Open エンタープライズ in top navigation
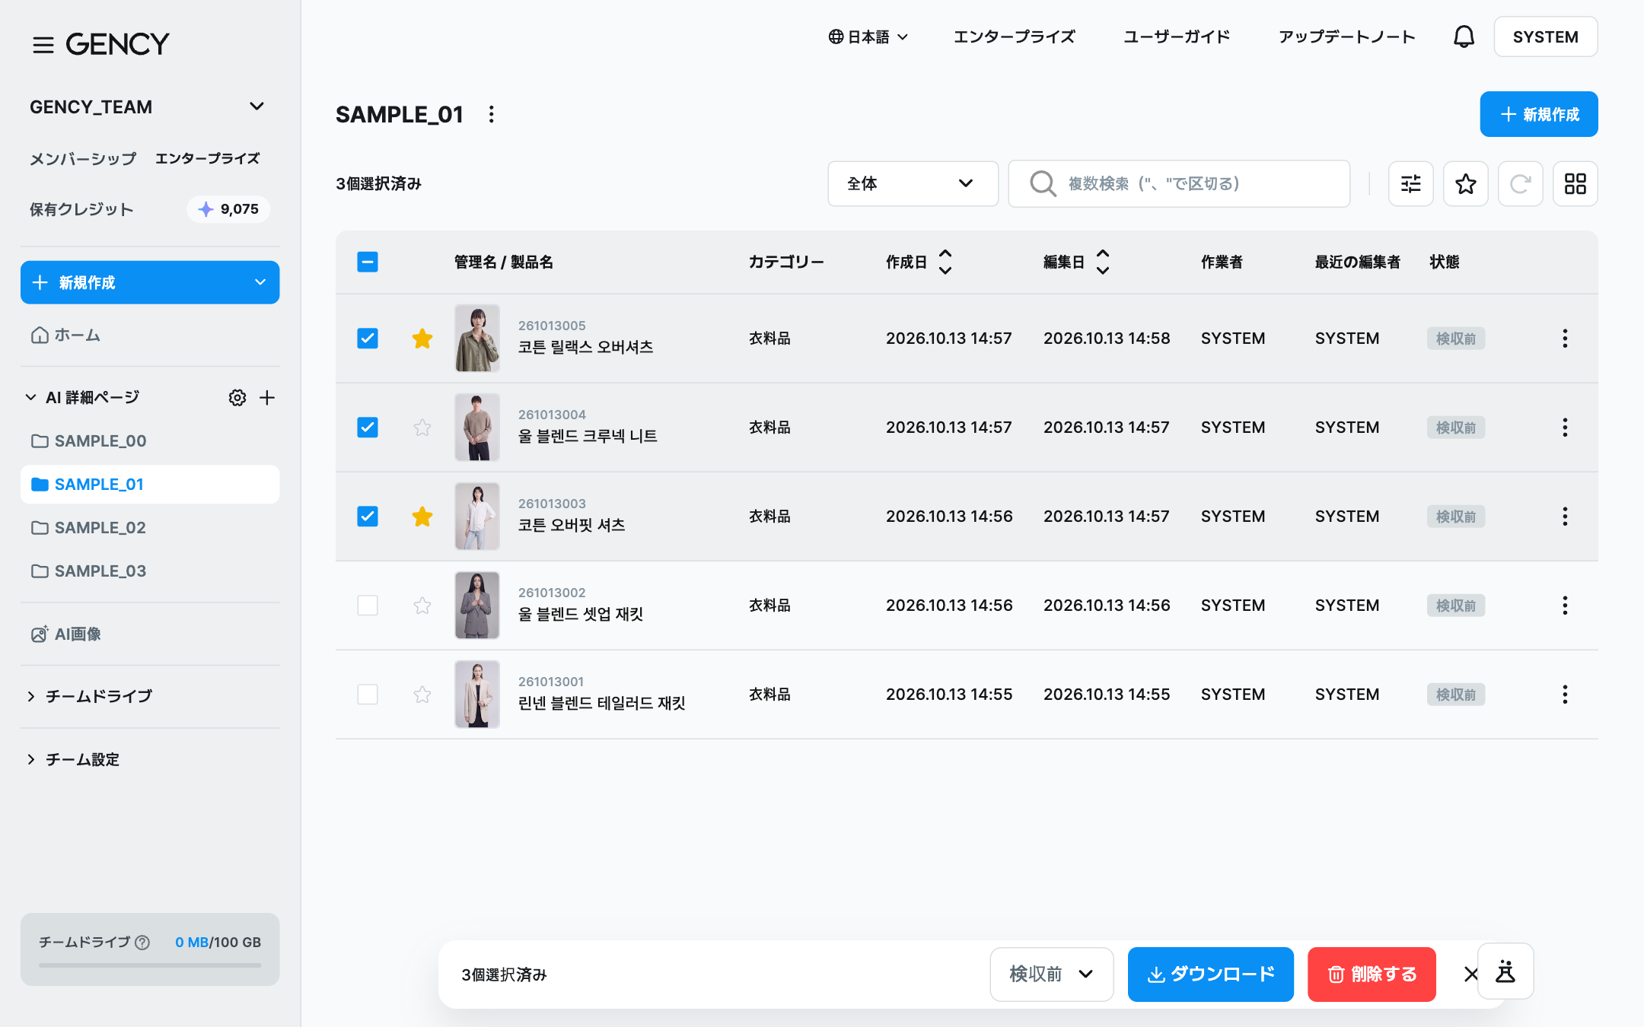Image resolution: width=1644 pixels, height=1027 pixels. [x=1015, y=37]
